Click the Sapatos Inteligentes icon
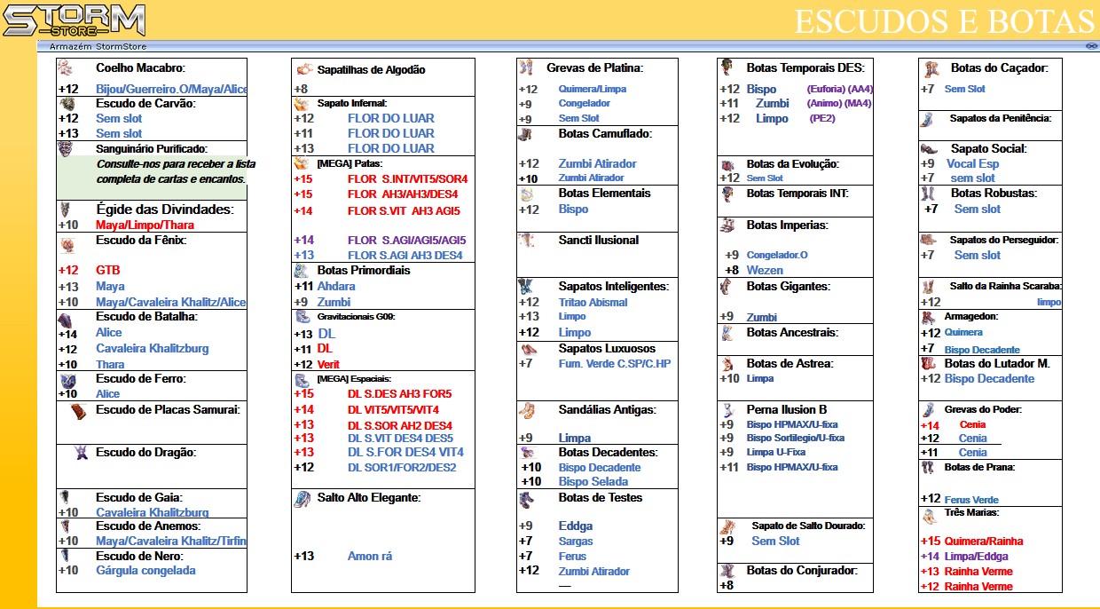Screen dimensions: 1100x609 point(526,287)
